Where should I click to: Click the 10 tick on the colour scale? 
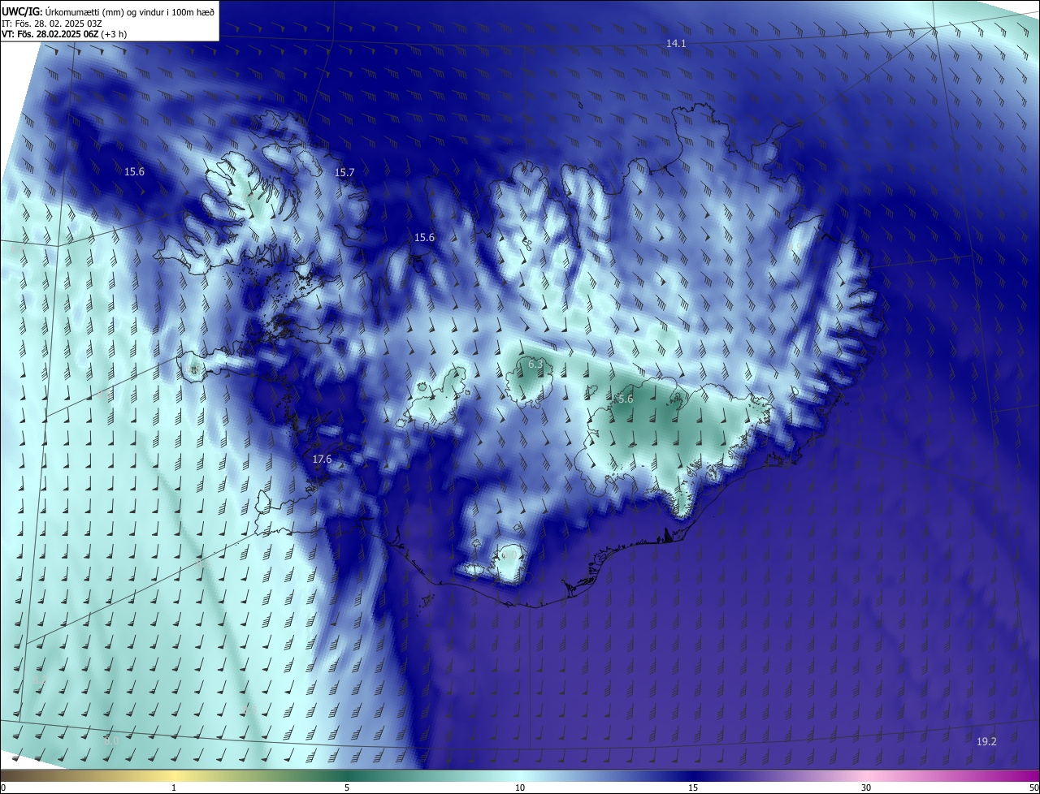520,788
